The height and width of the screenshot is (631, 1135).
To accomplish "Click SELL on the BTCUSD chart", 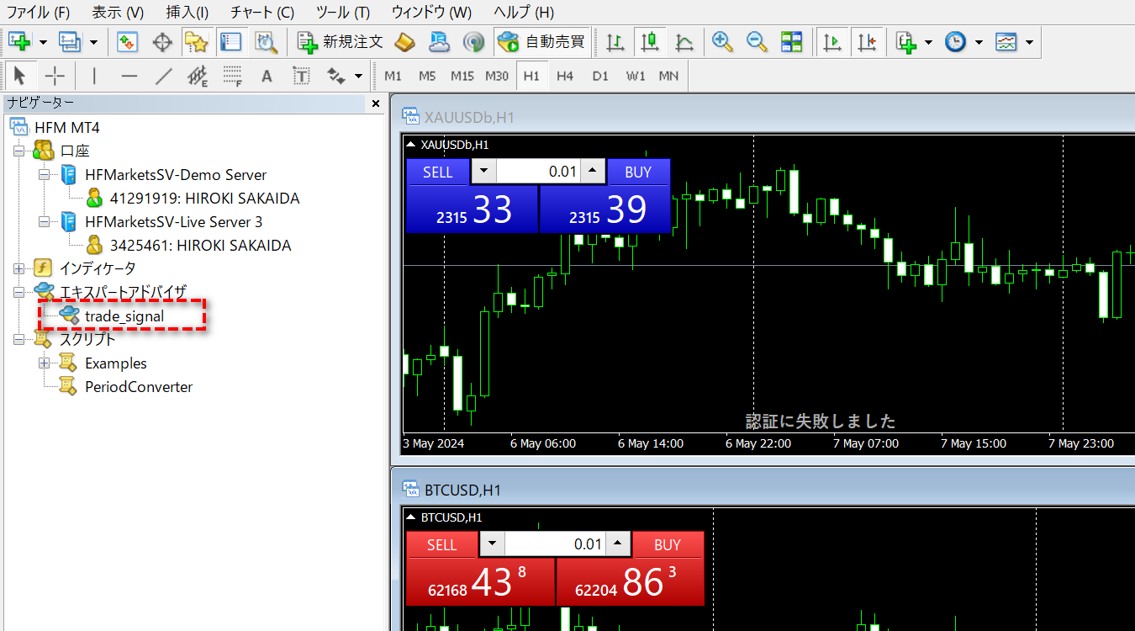I will tap(441, 545).
